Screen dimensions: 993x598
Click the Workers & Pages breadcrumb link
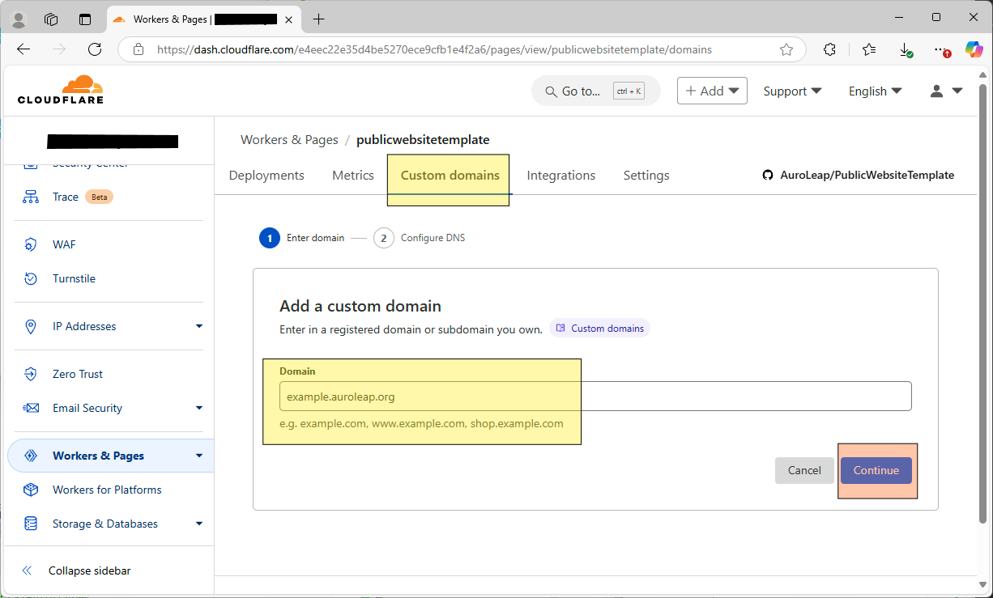coord(289,139)
